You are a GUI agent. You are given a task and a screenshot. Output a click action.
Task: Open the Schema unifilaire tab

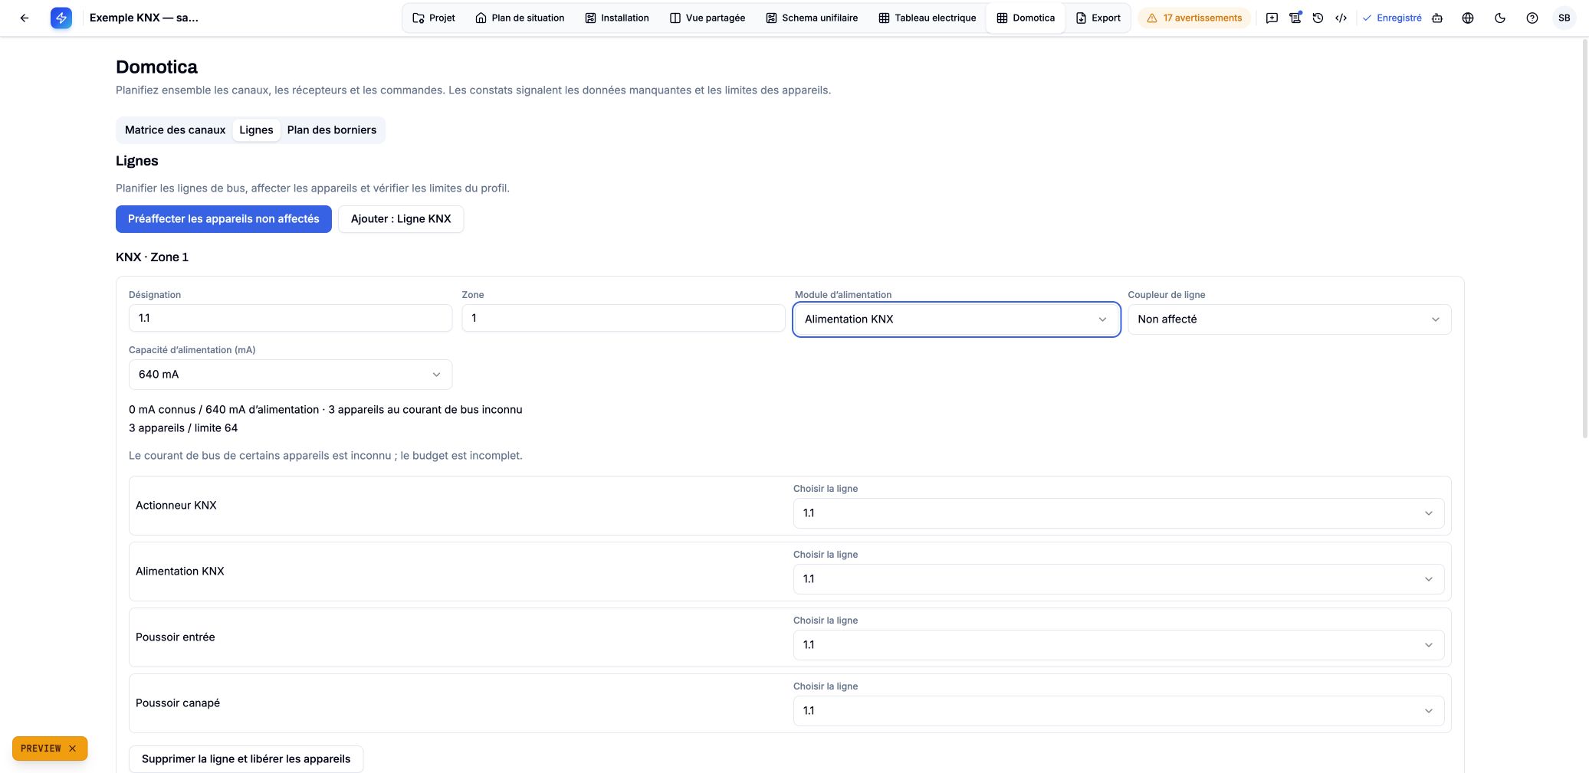tap(812, 18)
